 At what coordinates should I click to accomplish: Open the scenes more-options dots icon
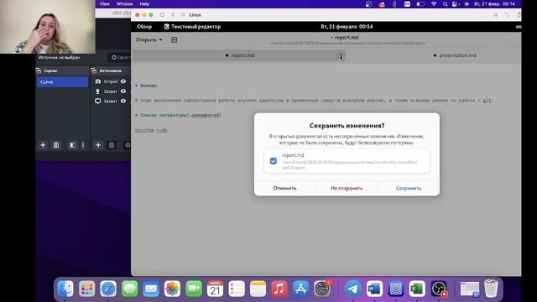point(83,145)
